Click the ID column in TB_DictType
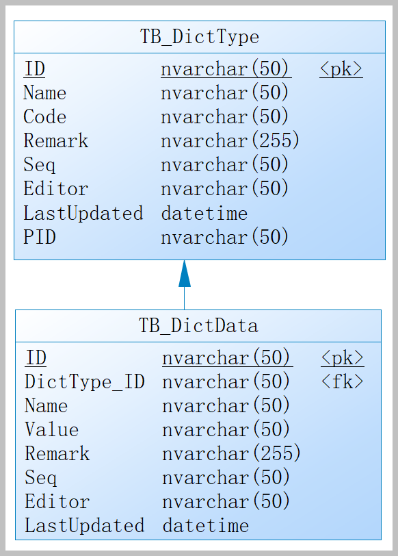 [34, 68]
